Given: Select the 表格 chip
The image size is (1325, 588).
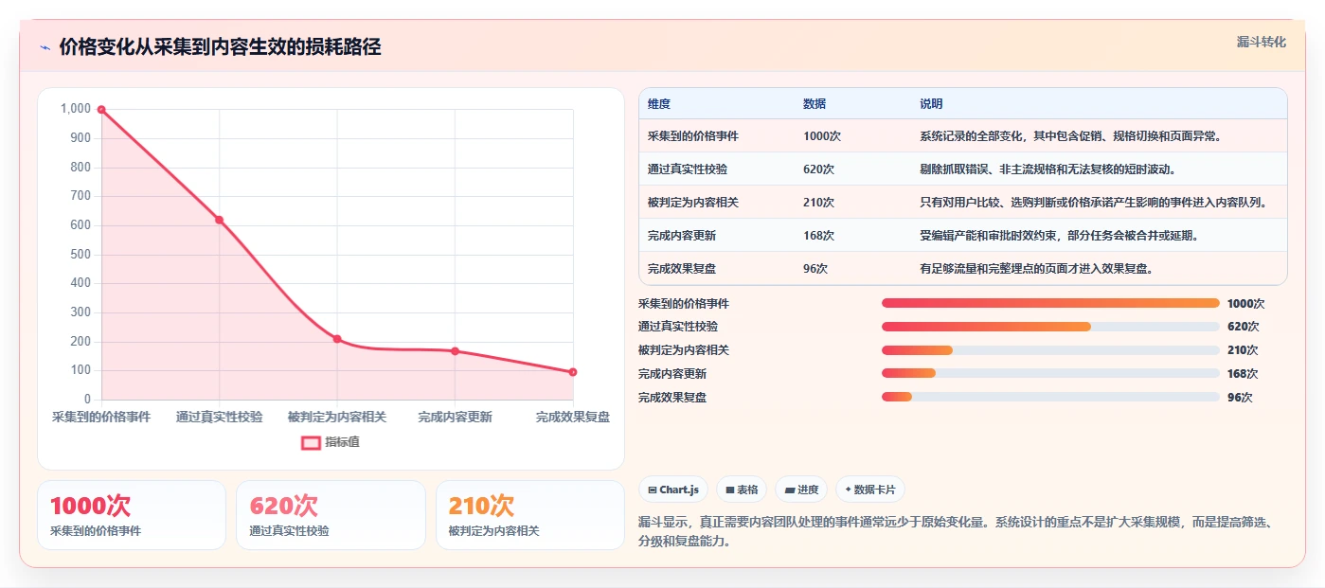Looking at the screenshot, I should [742, 490].
